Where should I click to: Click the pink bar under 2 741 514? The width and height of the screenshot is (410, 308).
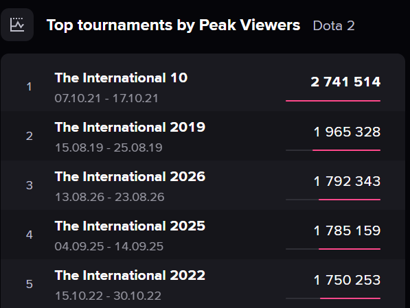[x=333, y=101]
